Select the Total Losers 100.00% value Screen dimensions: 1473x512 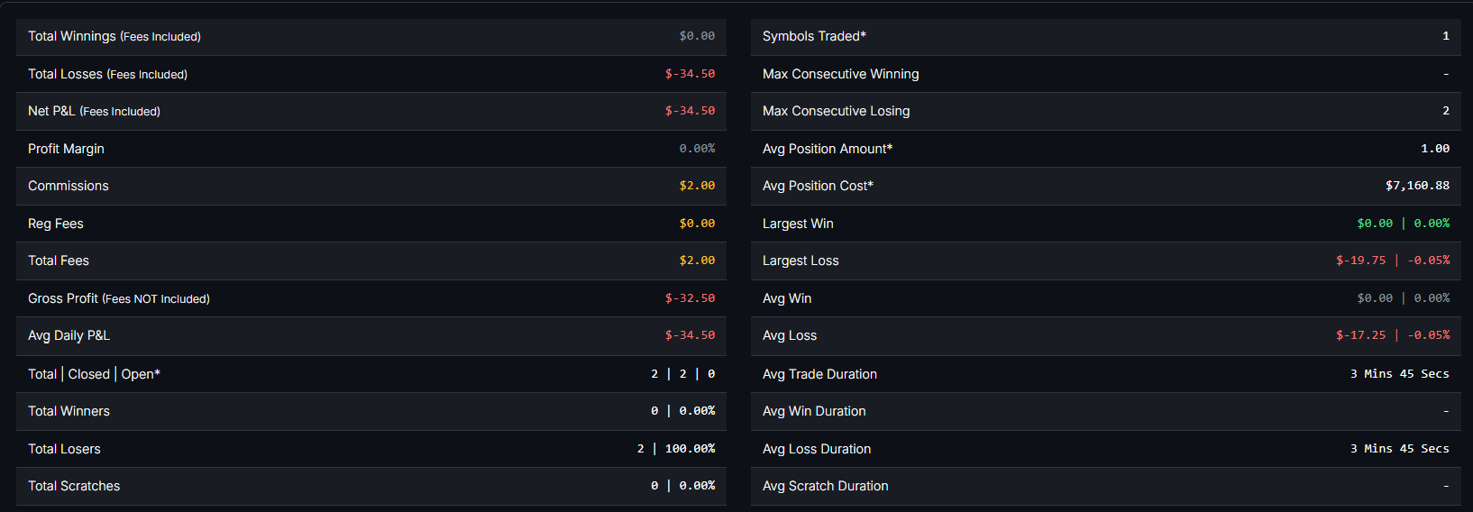click(x=690, y=449)
